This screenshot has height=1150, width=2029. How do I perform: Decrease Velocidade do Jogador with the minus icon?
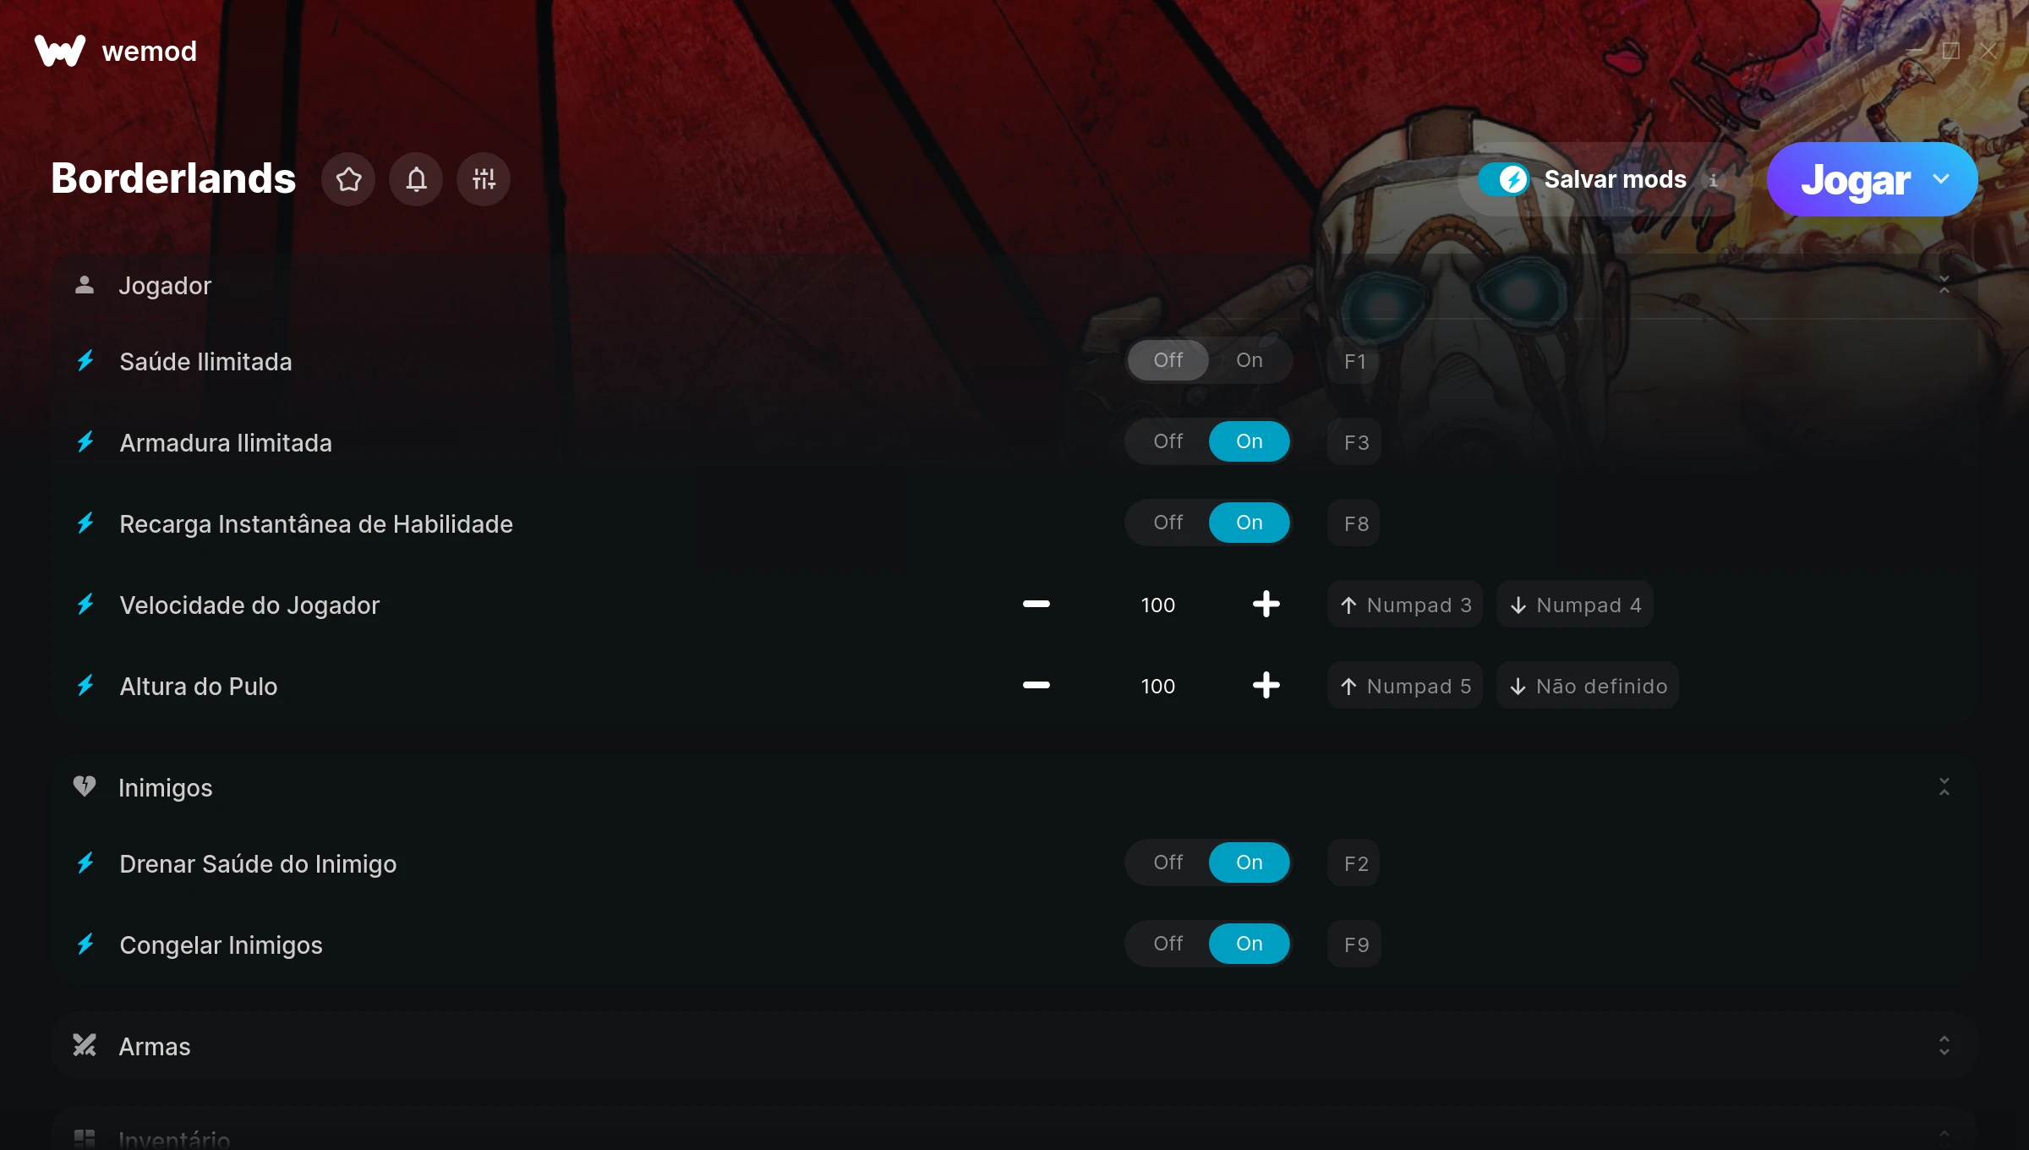click(x=1036, y=604)
